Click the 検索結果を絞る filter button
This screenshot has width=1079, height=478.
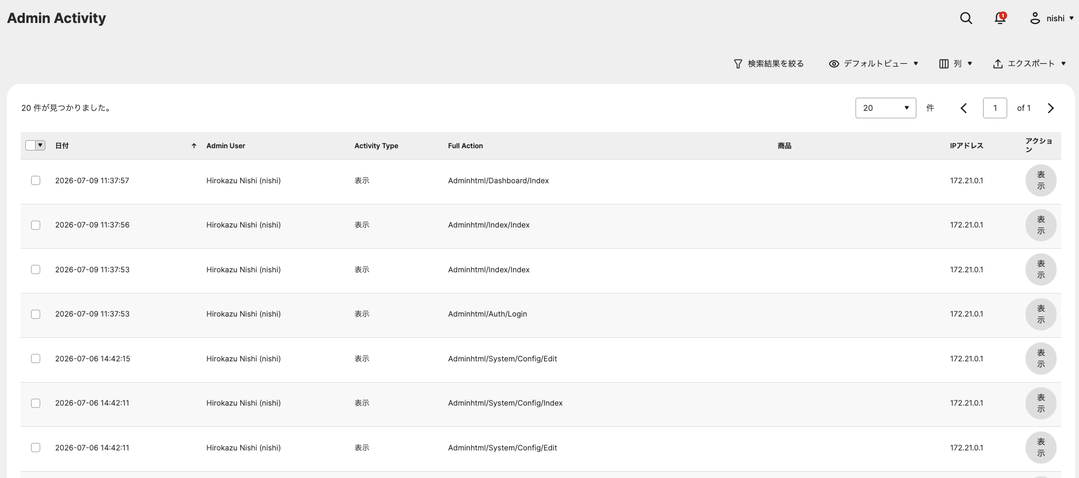point(769,64)
